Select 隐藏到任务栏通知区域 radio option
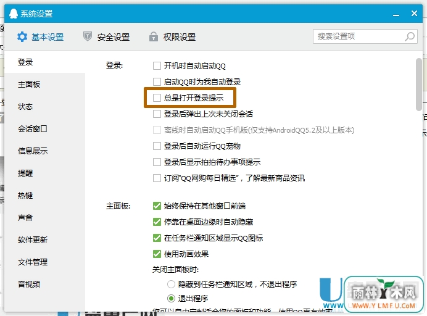The image size is (427, 316). point(171,285)
